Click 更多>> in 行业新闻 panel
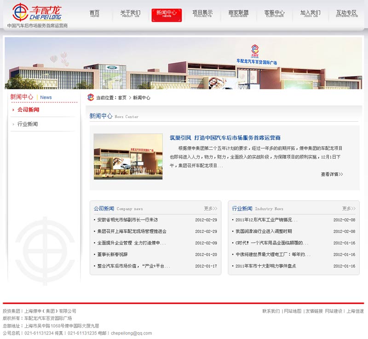The image size is (368, 339). (x=349, y=208)
